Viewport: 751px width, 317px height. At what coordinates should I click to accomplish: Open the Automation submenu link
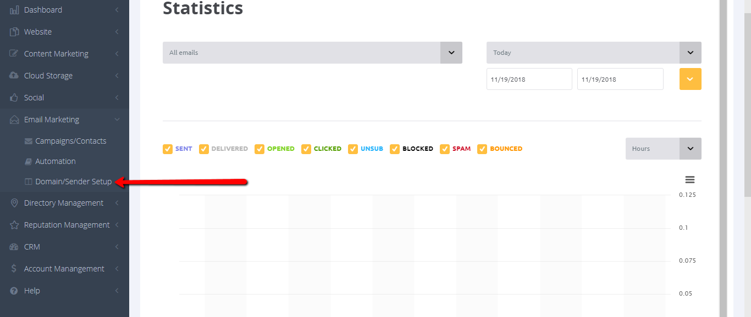[x=55, y=161]
